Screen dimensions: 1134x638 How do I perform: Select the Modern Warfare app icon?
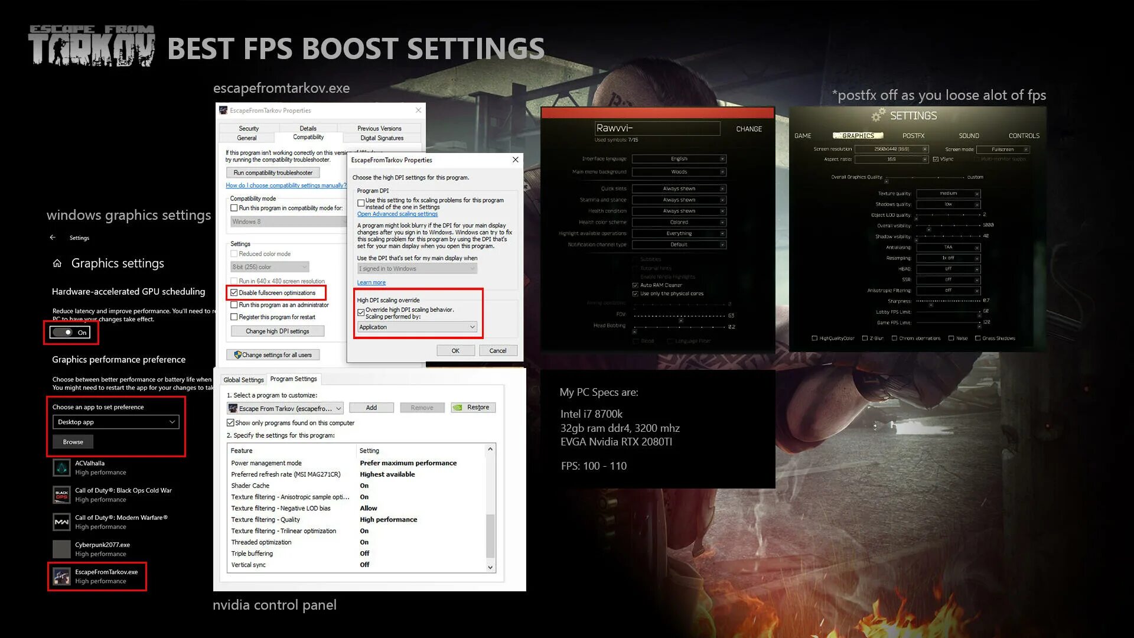click(61, 522)
